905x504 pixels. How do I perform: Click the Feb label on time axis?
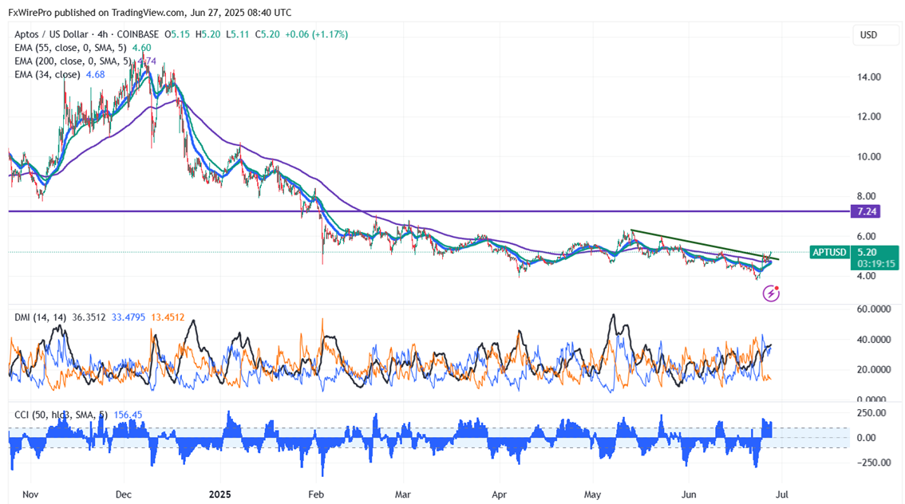click(x=316, y=494)
